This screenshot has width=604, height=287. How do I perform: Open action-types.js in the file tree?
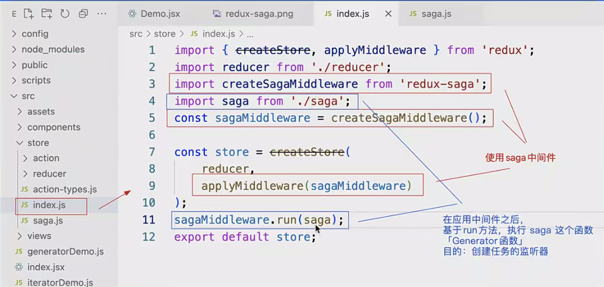tap(64, 189)
